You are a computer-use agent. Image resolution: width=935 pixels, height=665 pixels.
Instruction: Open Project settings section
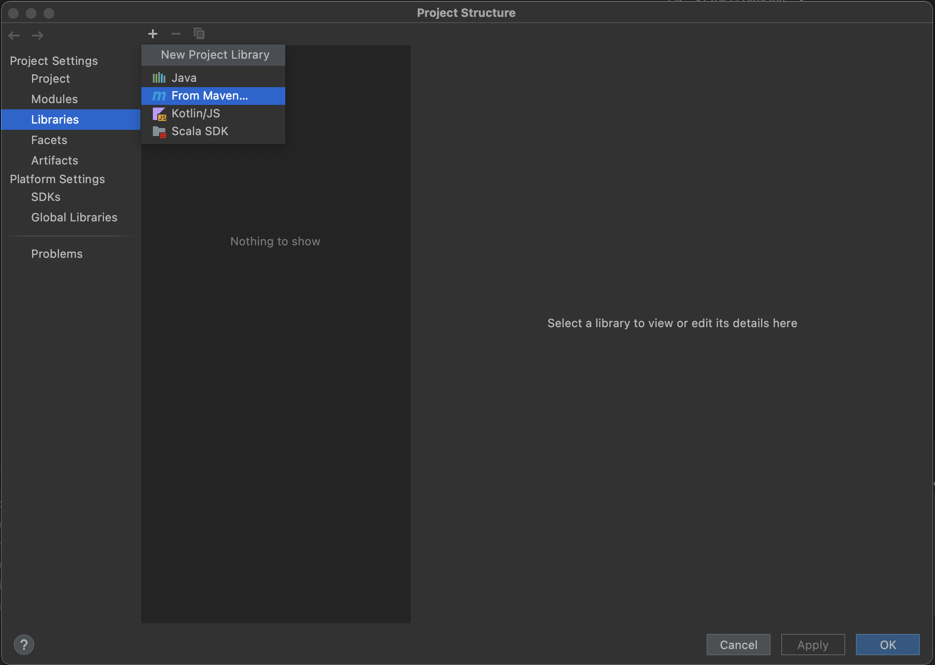(51, 79)
